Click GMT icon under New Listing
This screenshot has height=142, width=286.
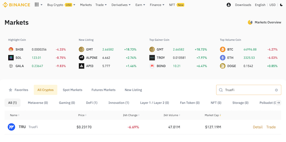[82, 49]
